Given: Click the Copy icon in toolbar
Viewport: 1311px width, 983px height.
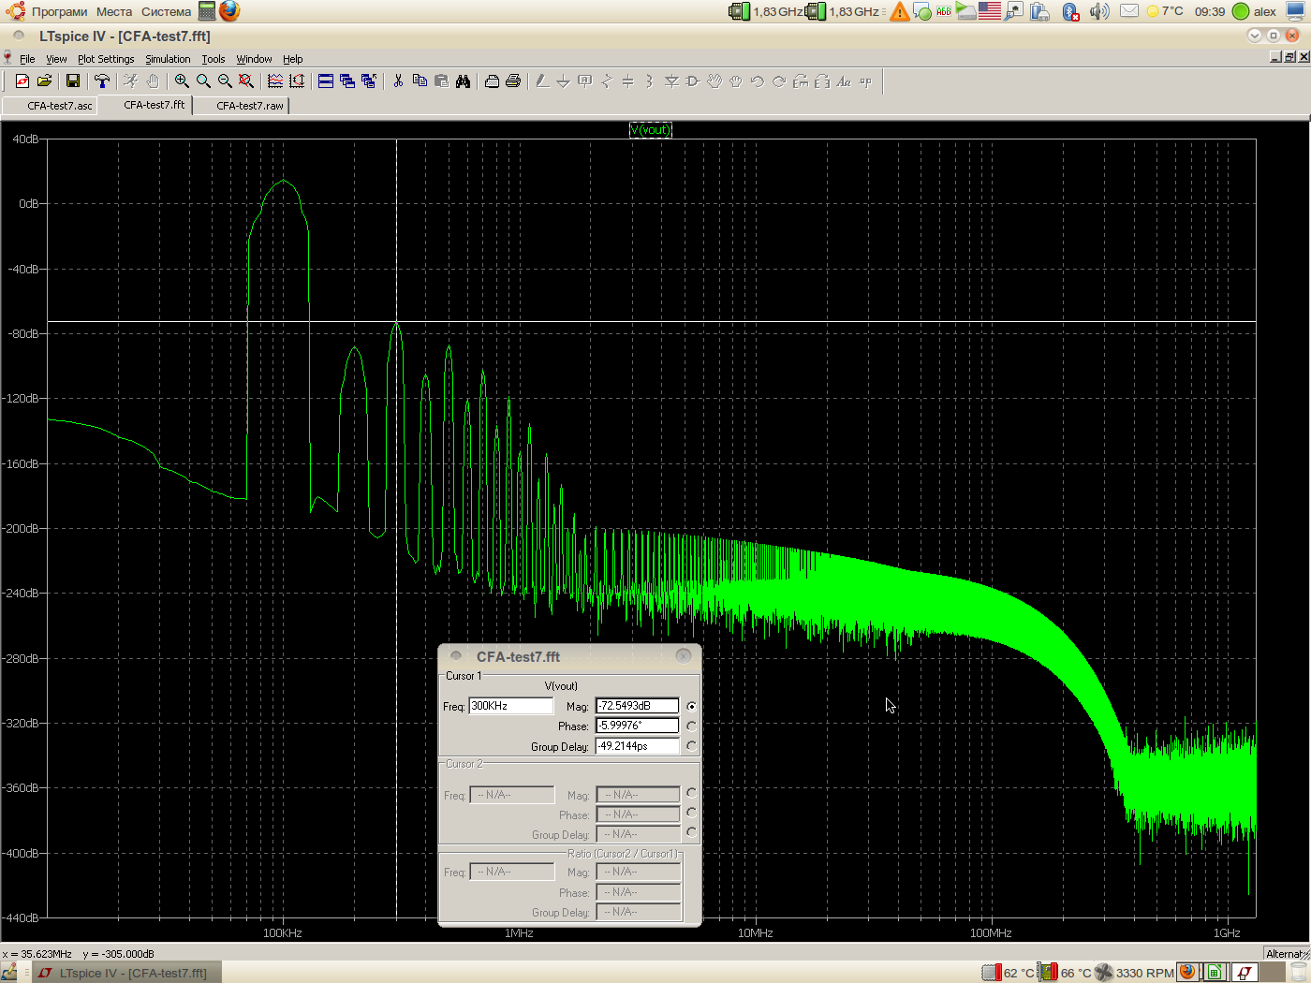Looking at the screenshot, I should (420, 81).
